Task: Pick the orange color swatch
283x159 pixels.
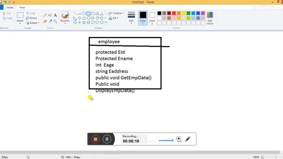Action: pos(179,13)
